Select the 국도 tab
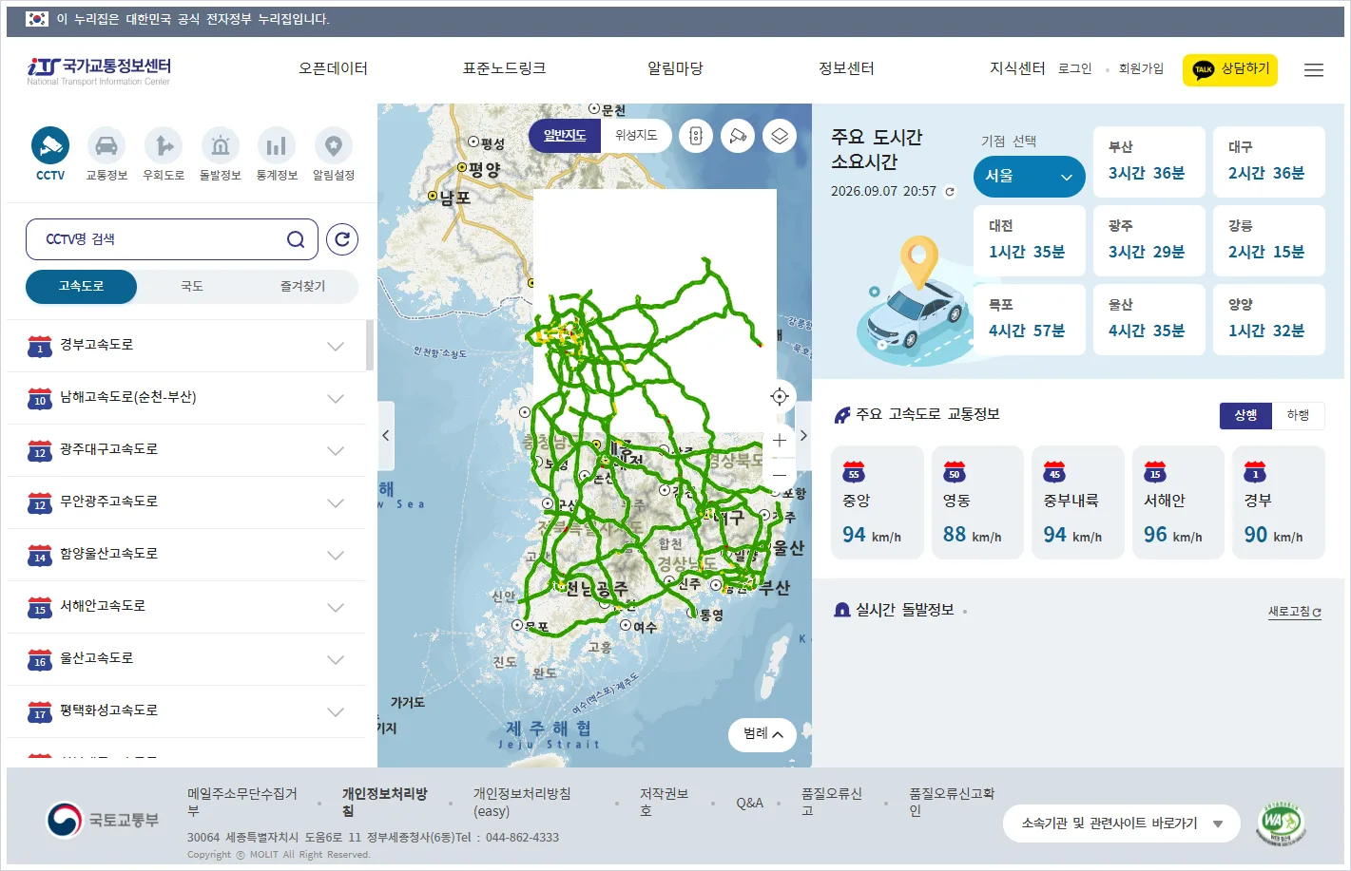Image resolution: width=1351 pixels, height=871 pixels. tap(192, 287)
